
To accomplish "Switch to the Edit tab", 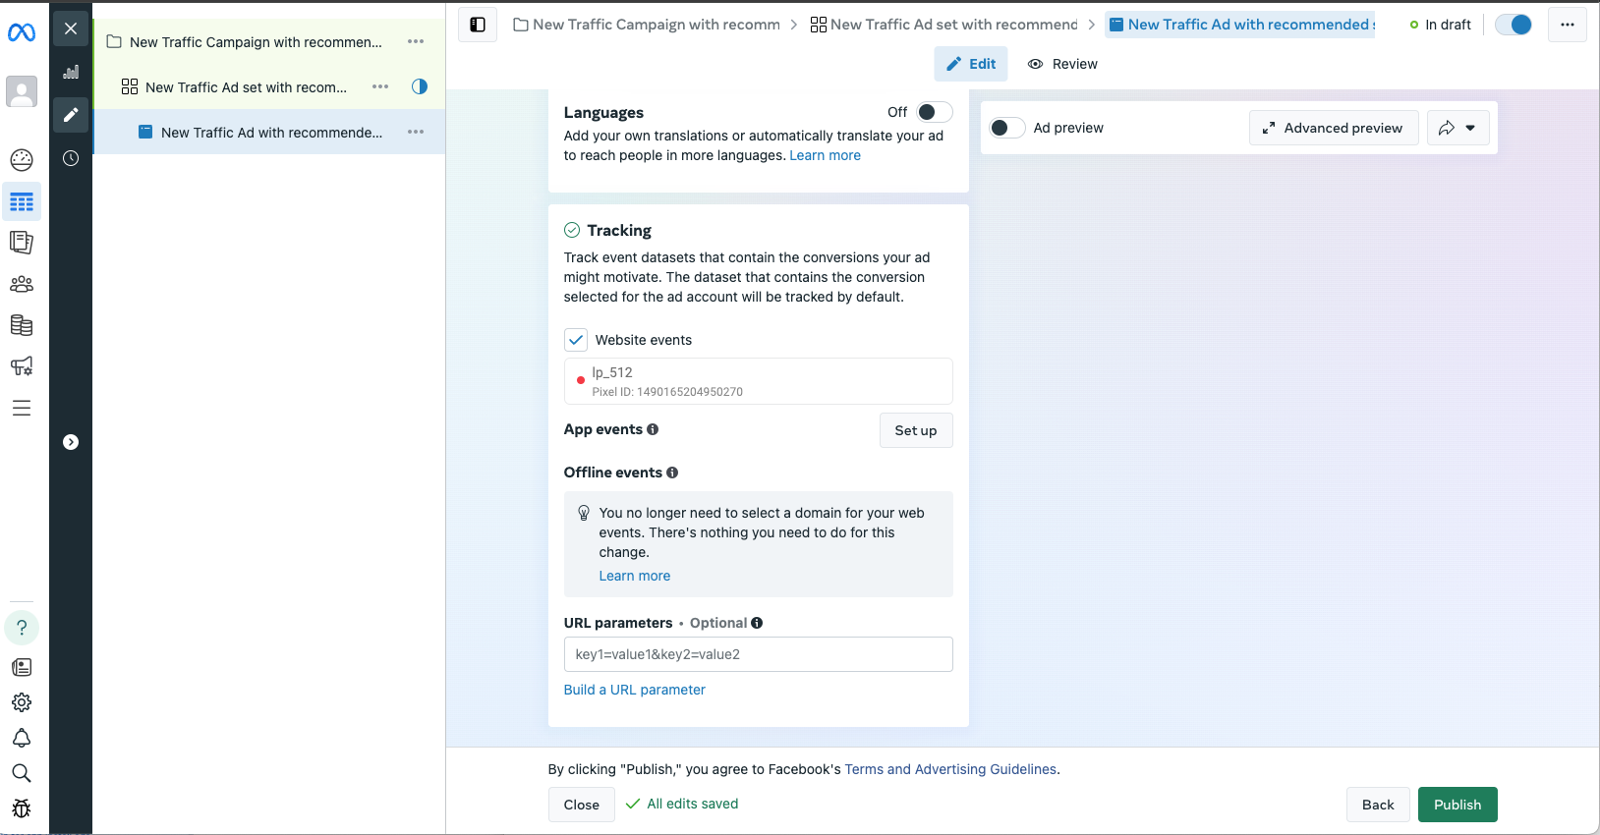I will (x=971, y=64).
